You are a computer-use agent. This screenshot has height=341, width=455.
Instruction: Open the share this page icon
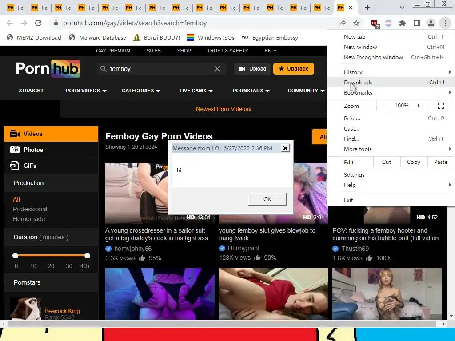342,23
